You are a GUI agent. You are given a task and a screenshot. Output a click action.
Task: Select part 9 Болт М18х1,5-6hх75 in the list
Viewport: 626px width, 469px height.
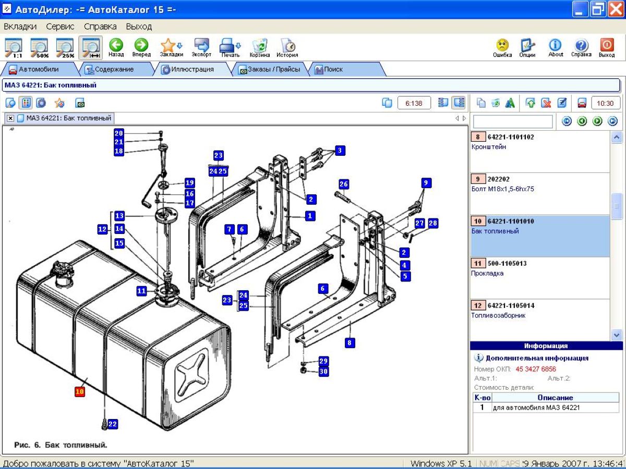click(x=539, y=194)
